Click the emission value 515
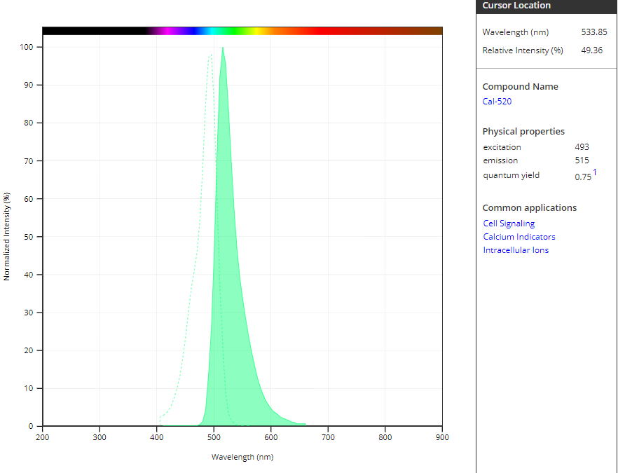The height and width of the screenshot is (473, 618). 582,160
